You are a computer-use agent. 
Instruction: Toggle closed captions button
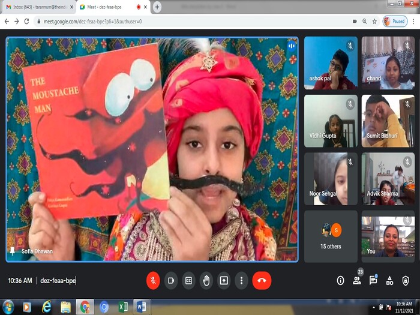click(188, 280)
